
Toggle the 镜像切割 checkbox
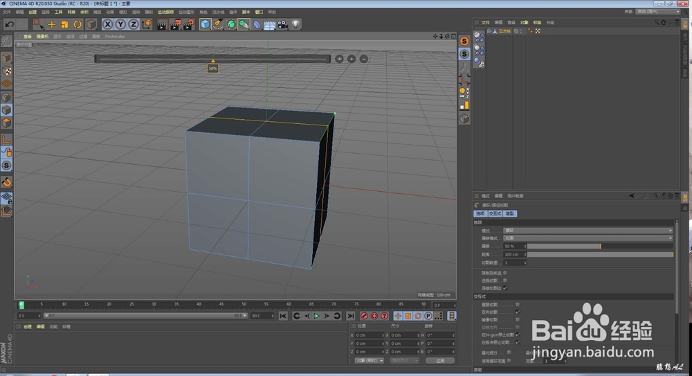[518, 319]
